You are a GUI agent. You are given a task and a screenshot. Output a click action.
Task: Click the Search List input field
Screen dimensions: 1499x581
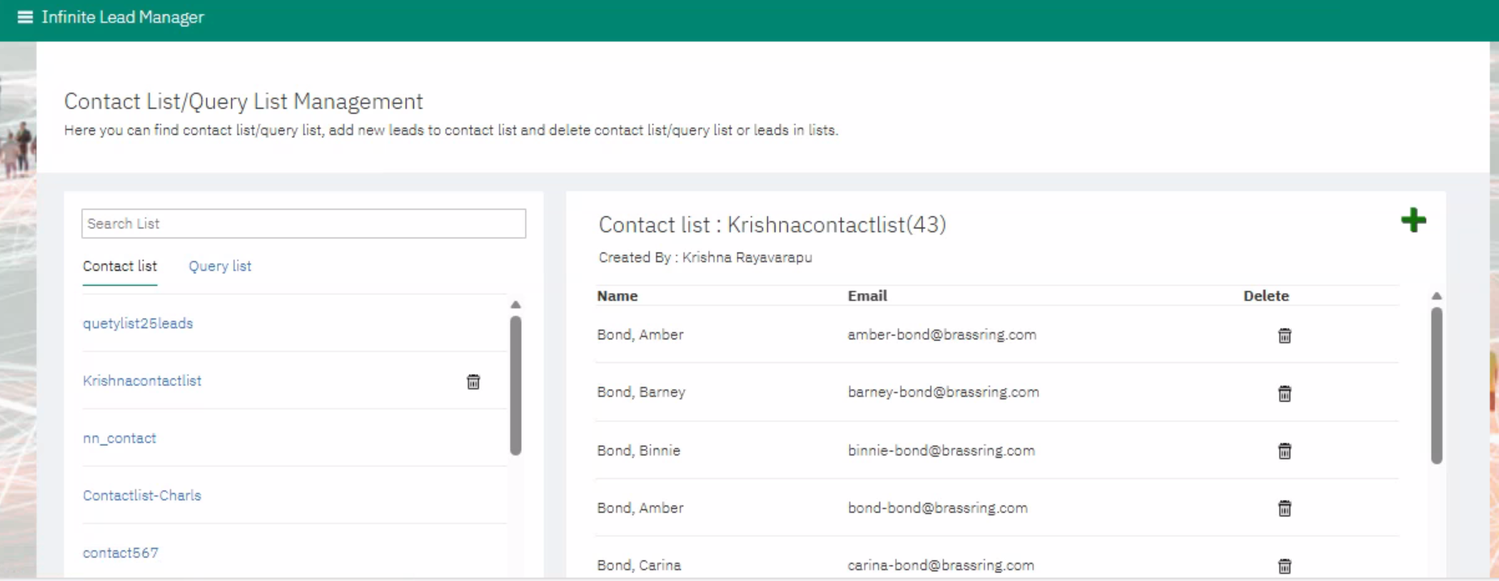tap(303, 224)
